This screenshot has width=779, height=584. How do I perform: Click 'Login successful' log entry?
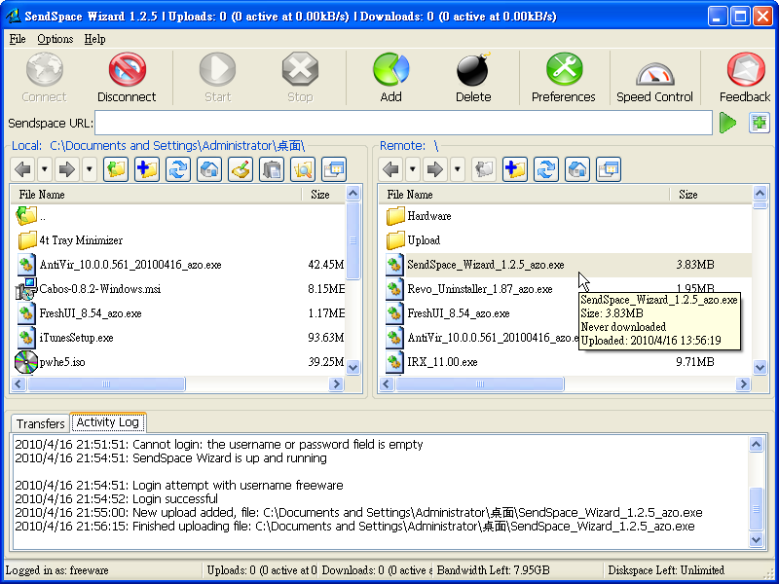click(116, 499)
